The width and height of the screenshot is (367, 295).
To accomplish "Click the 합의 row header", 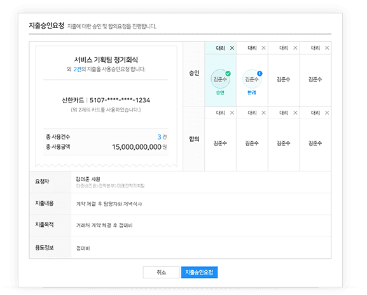I will (194, 139).
